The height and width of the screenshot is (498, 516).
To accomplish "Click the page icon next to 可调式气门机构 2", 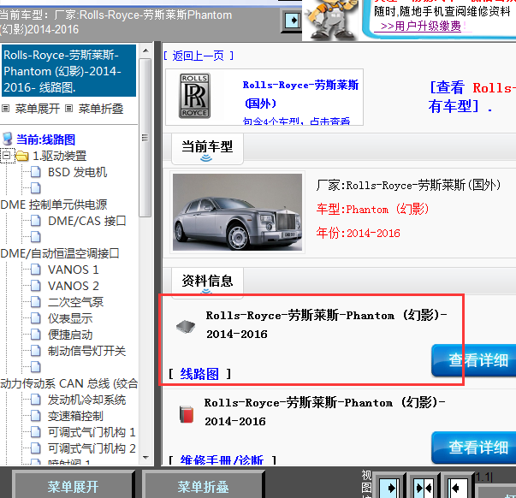I will click(x=36, y=448).
